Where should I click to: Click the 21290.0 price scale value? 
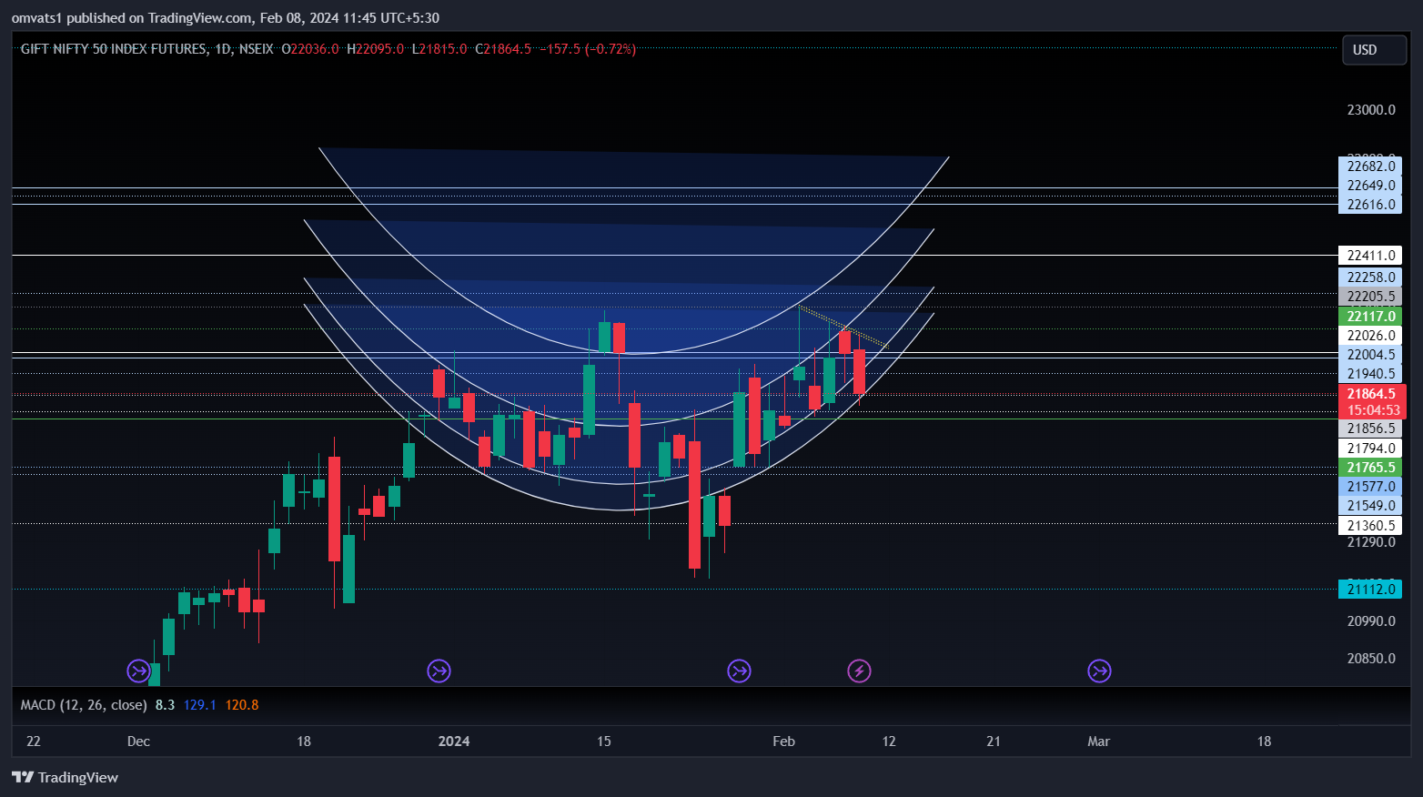click(x=1370, y=542)
